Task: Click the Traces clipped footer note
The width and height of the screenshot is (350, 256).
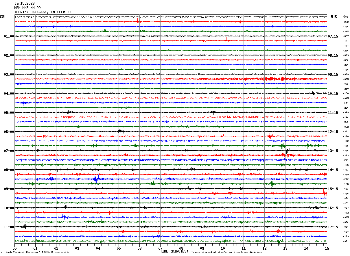Action: tap(227, 252)
